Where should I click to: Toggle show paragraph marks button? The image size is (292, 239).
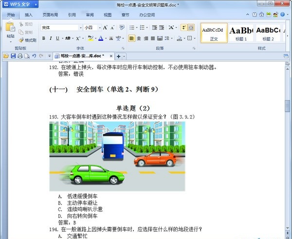pos(184,28)
